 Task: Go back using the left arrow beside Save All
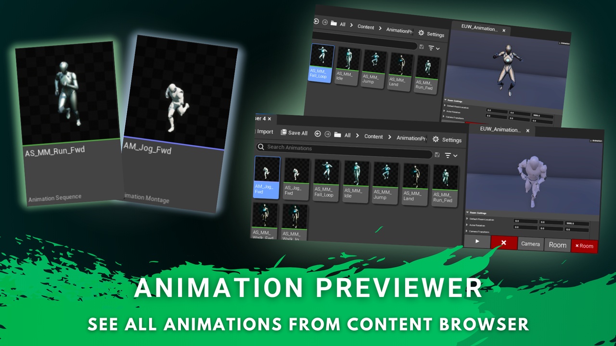click(318, 134)
